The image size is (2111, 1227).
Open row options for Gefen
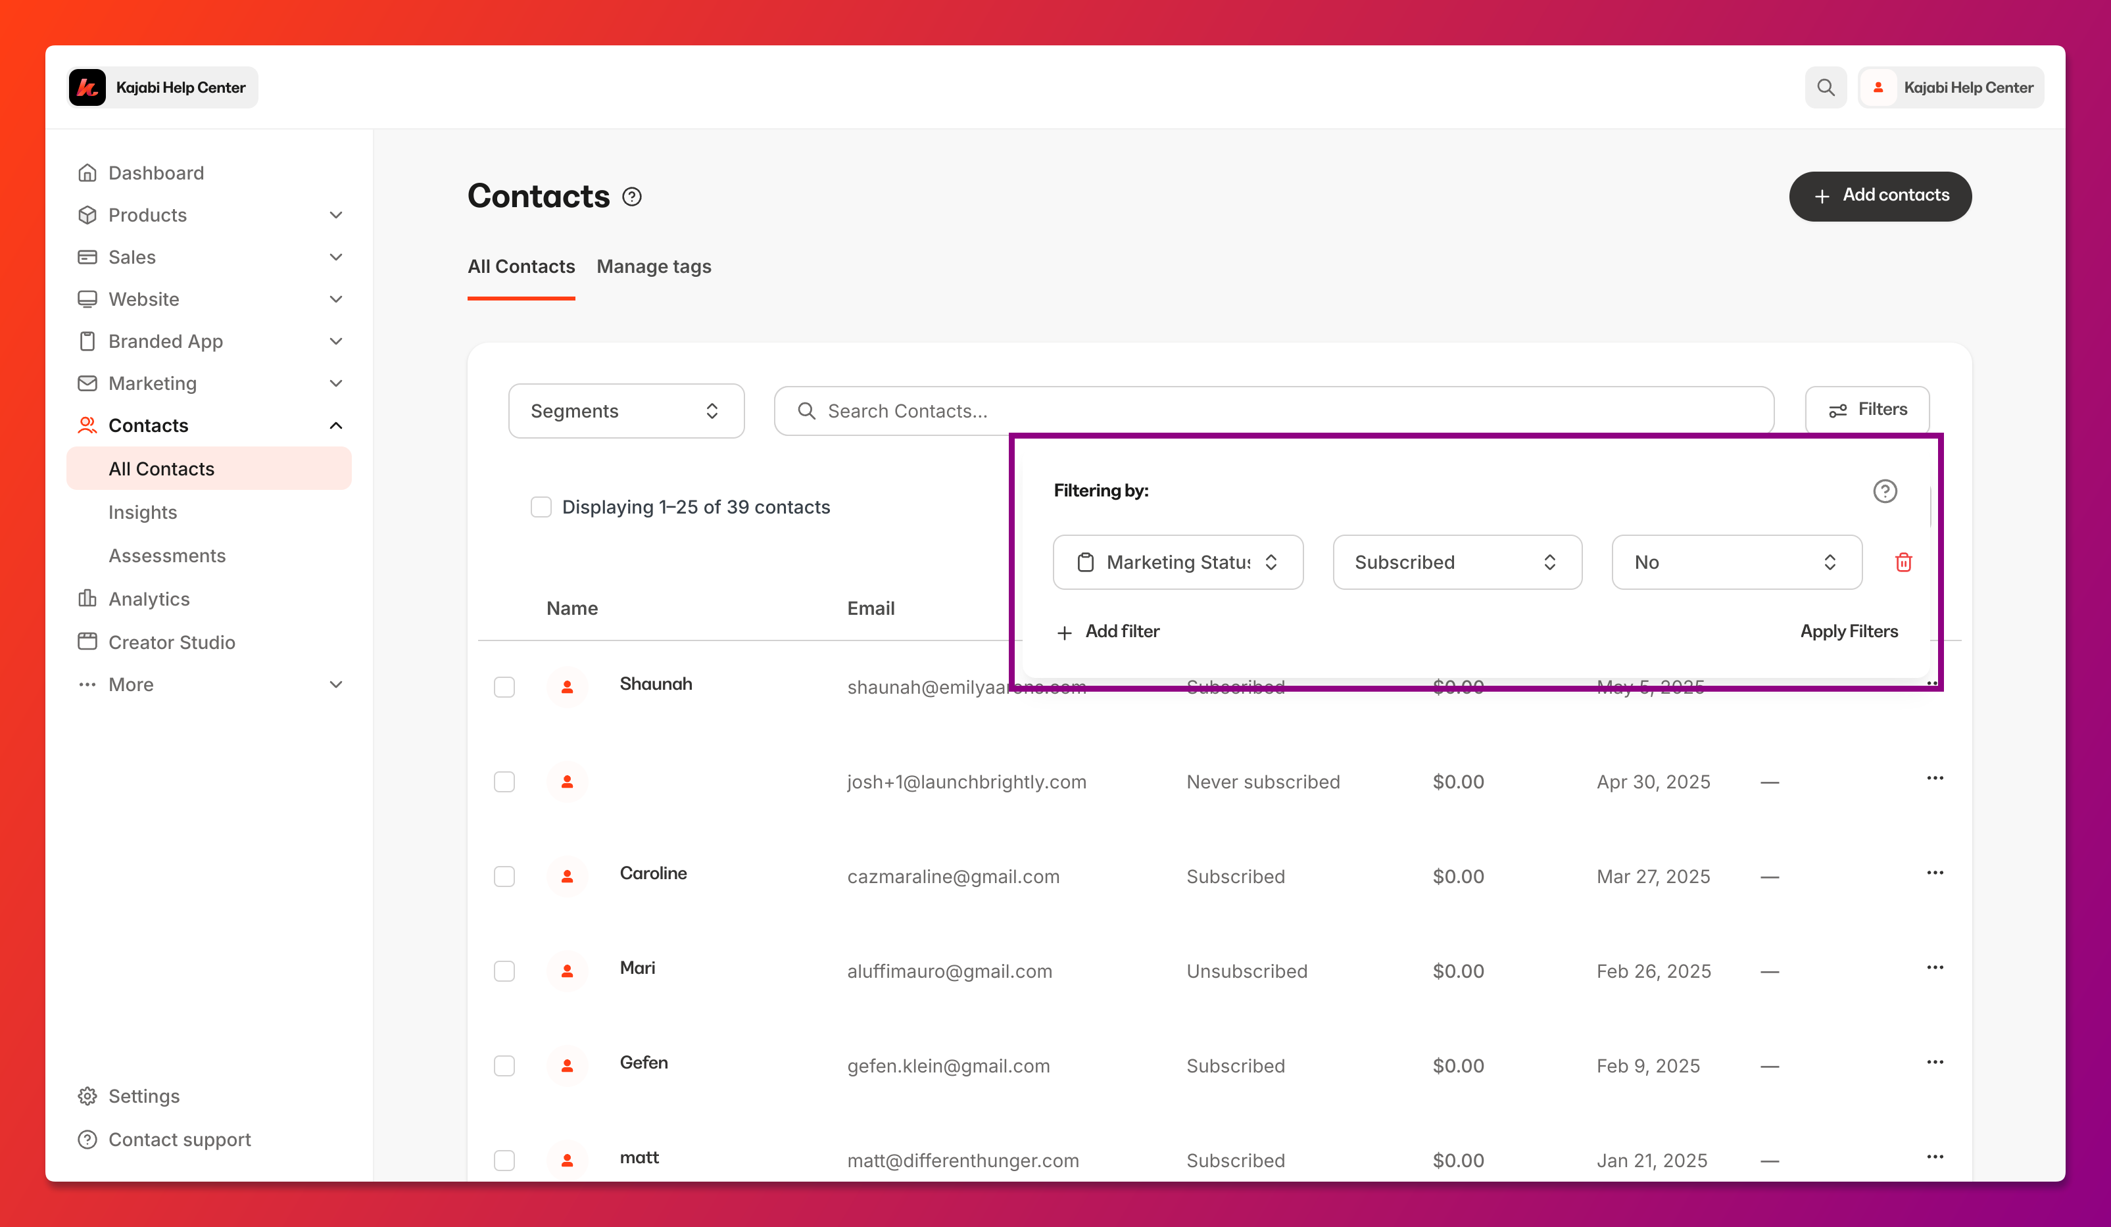[x=1935, y=1062]
